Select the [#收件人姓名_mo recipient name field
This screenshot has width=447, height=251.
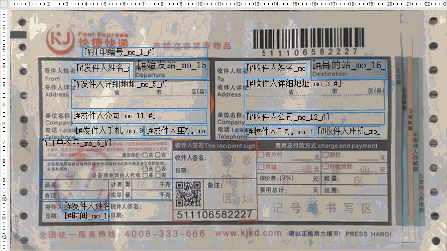276,71
